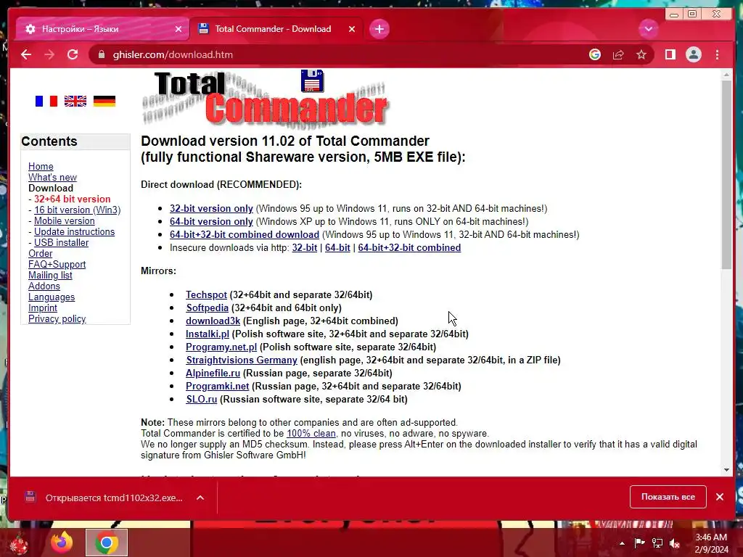The height and width of the screenshot is (557, 743).
Task: Open the Instalki.pl mirror
Action: (x=208, y=334)
